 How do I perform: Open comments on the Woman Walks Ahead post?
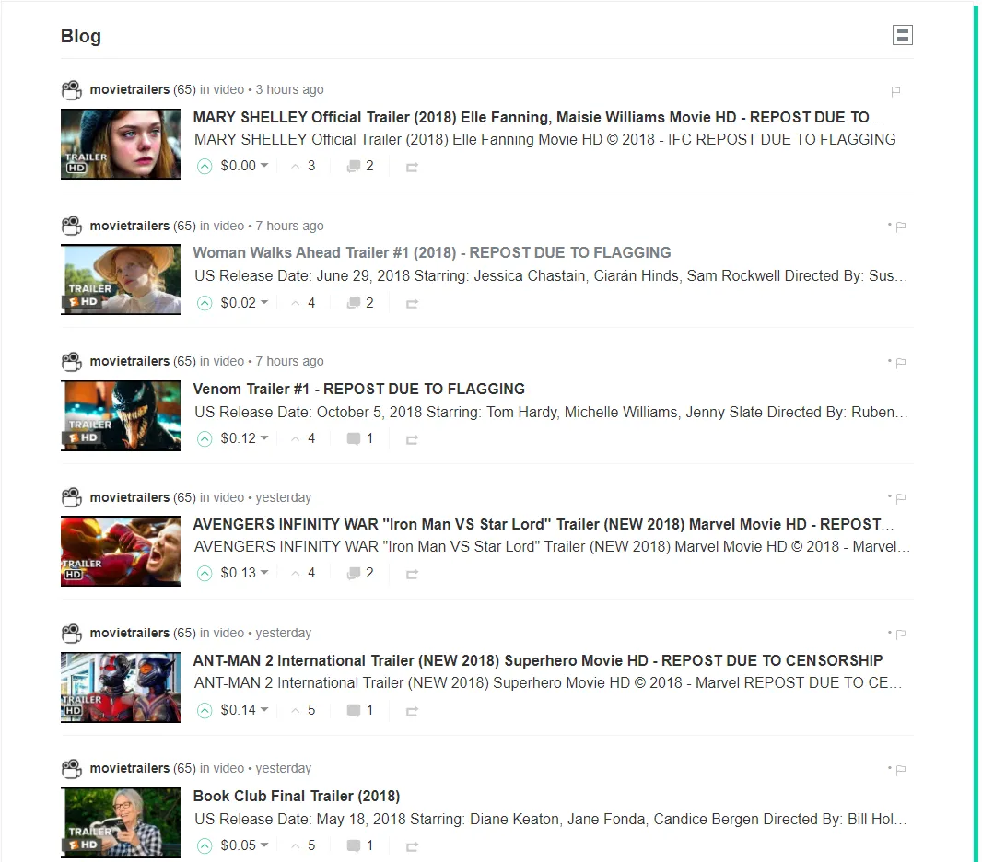360,303
